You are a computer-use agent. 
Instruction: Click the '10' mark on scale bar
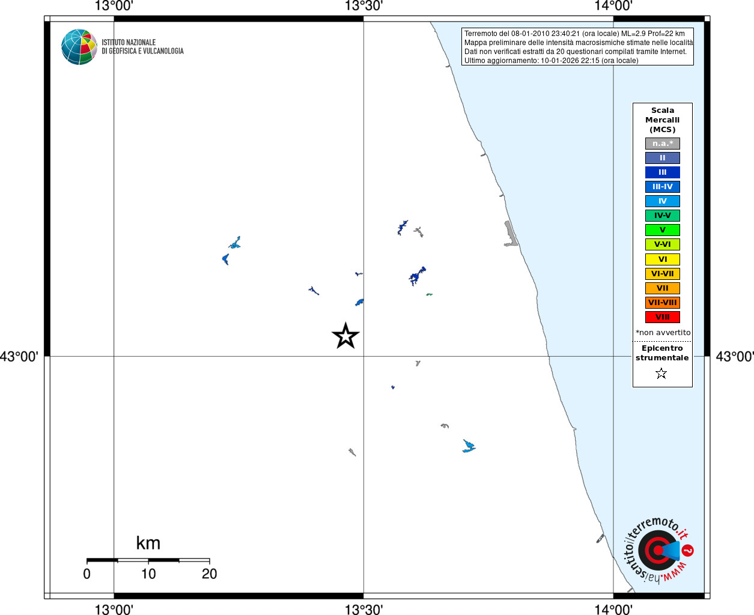pos(148,574)
